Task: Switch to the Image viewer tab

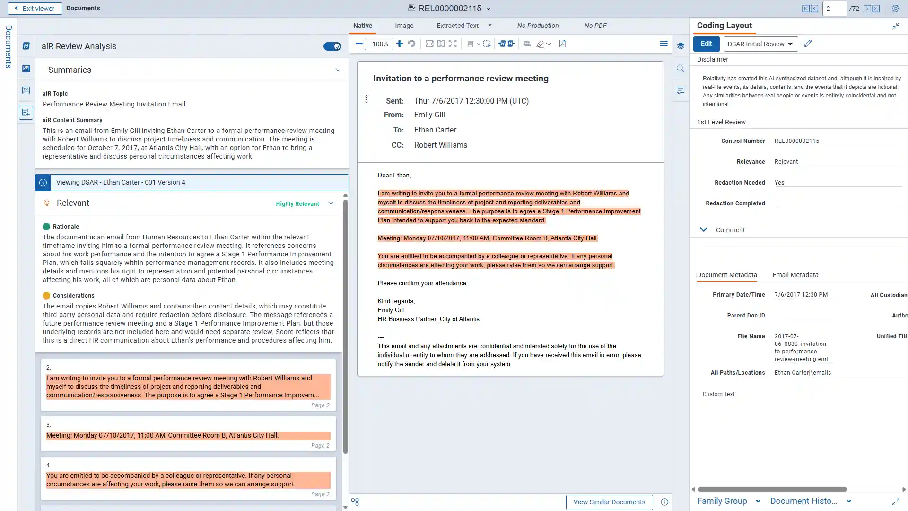Action: tap(404, 26)
